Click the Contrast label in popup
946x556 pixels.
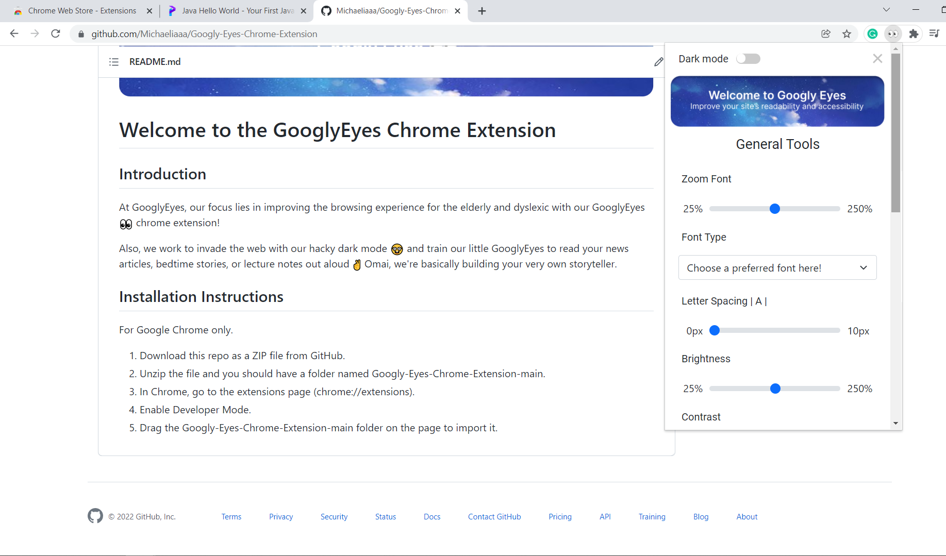pos(701,417)
